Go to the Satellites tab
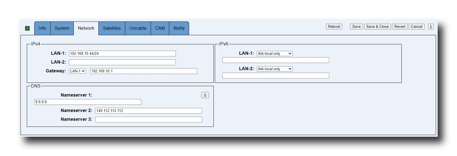Screen dimensions: 457x156 [x=112, y=28]
